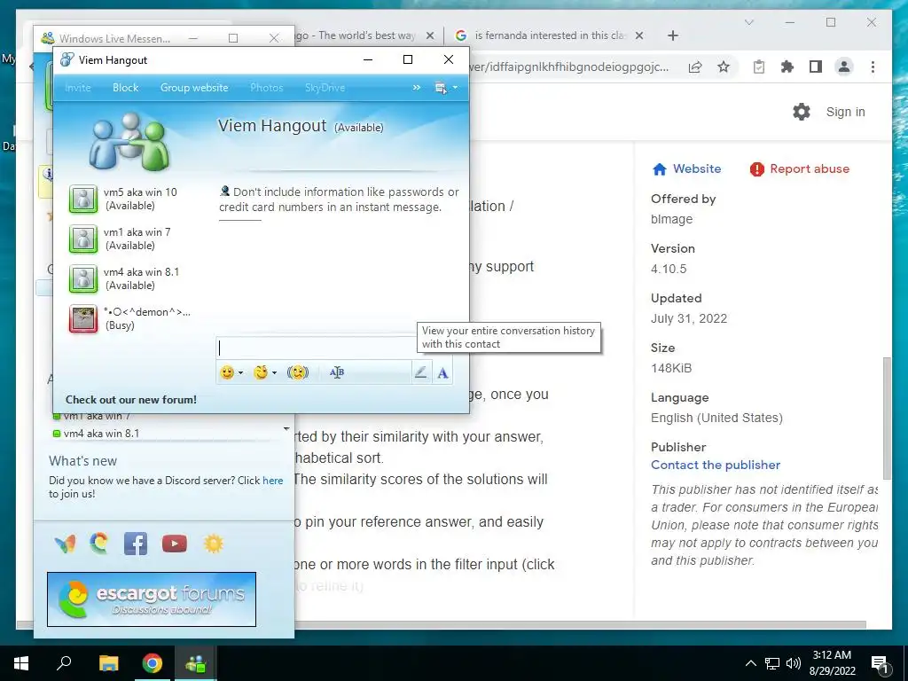
Task: Open File Explorer from taskbar
Action: (x=108, y=663)
